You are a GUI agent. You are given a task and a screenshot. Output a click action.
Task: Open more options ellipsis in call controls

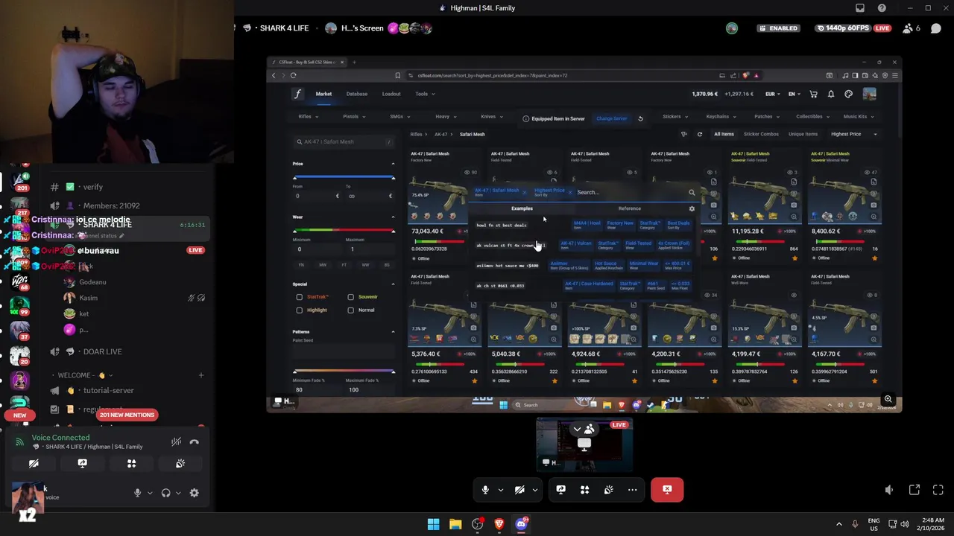tap(632, 490)
